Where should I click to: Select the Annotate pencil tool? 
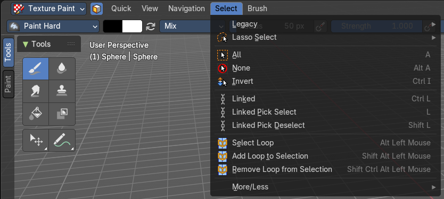[x=62, y=140]
